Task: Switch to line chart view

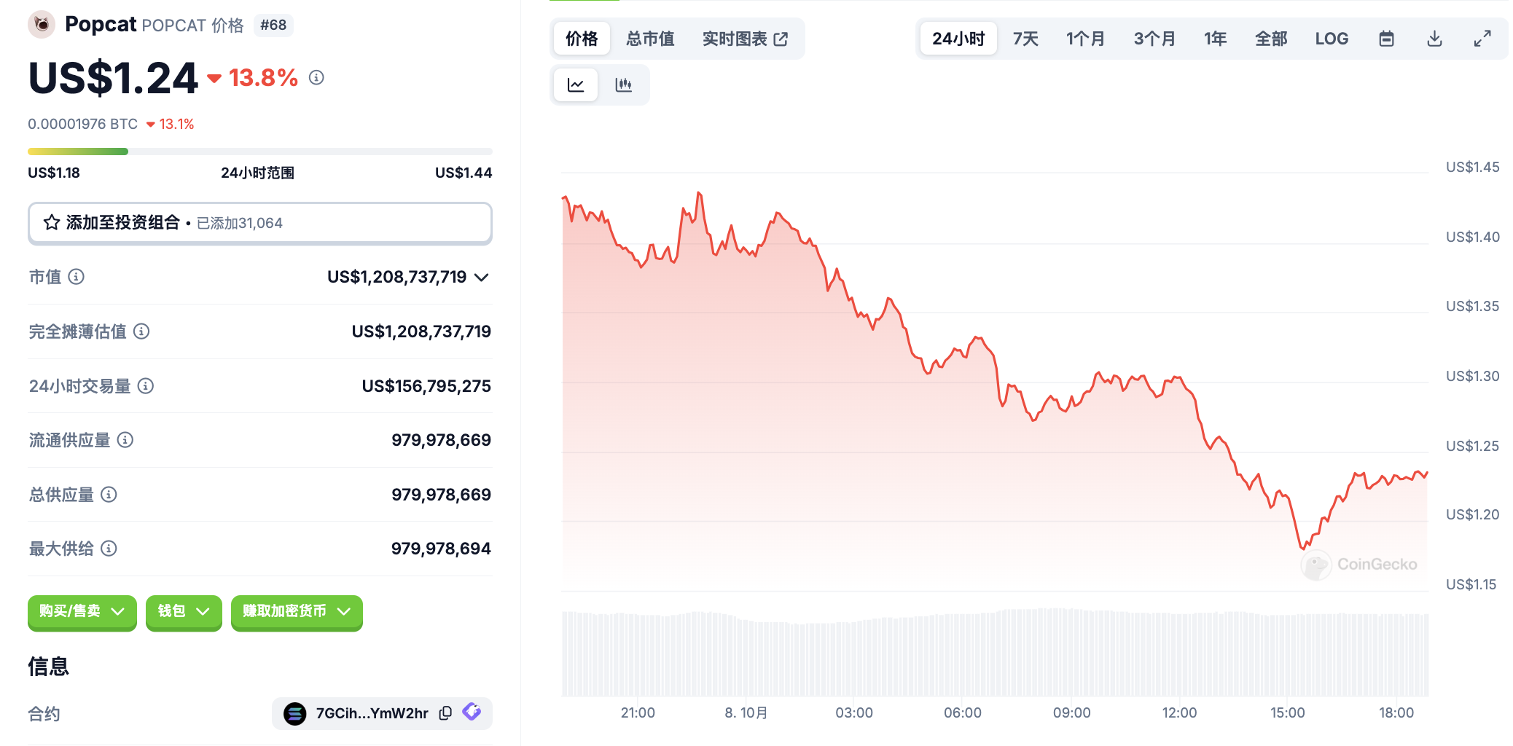Action: [x=576, y=85]
